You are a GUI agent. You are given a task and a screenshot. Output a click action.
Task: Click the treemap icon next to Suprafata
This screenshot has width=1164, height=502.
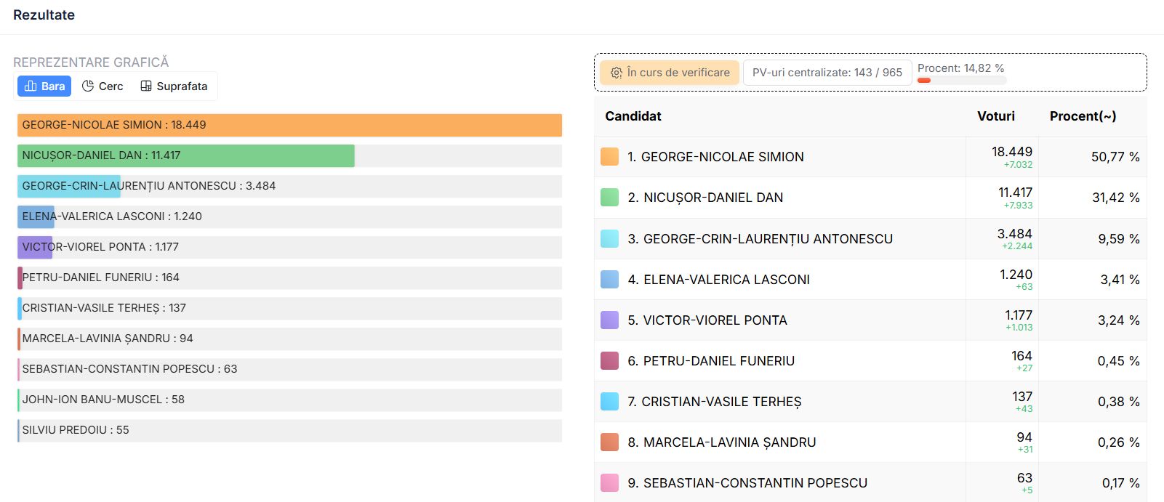pyautogui.click(x=146, y=86)
